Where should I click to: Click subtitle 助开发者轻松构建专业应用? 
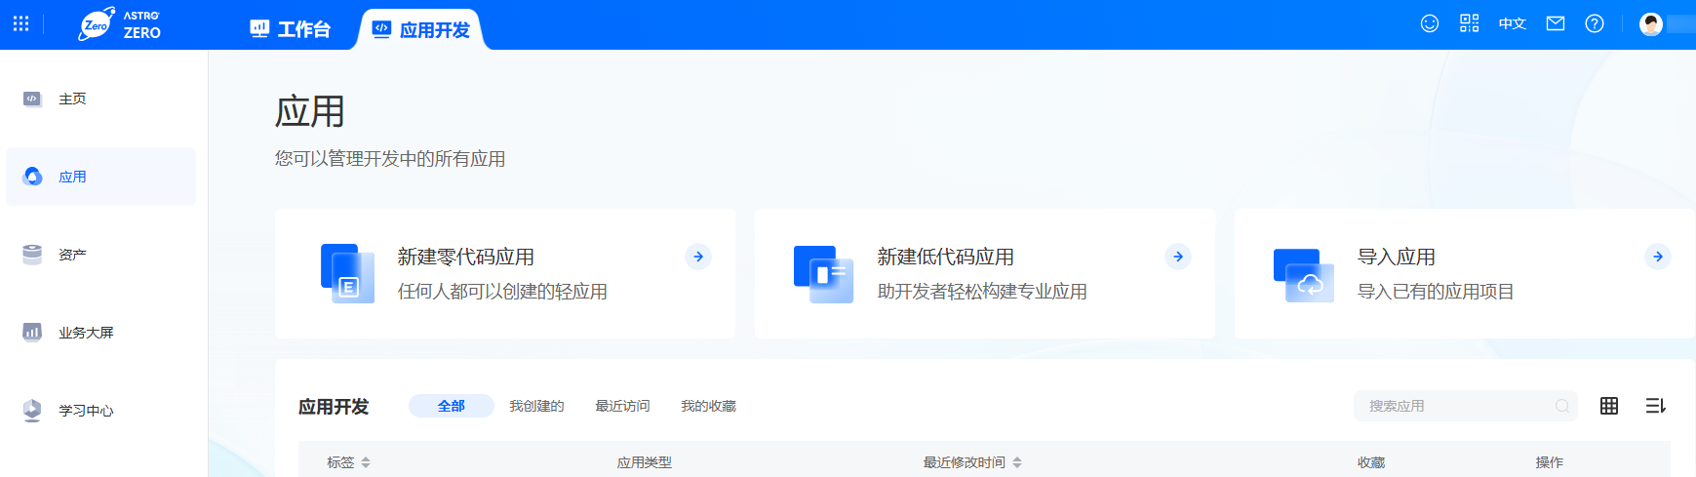click(982, 292)
